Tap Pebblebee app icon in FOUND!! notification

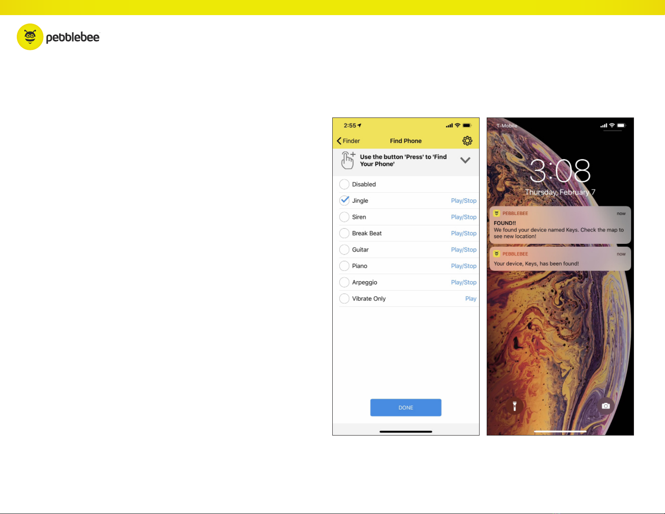(497, 213)
